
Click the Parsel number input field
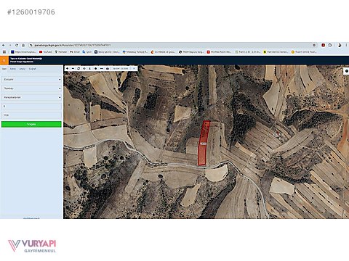coord(31,115)
